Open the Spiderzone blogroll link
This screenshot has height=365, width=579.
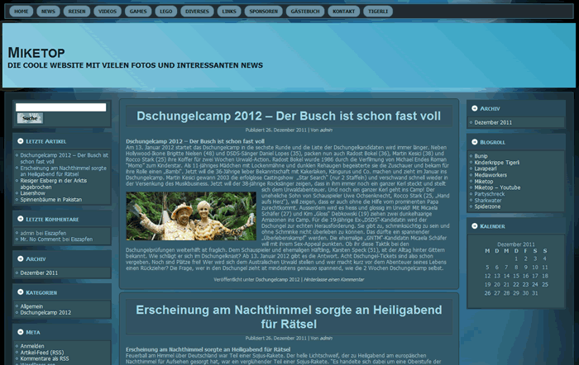(x=487, y=206)
